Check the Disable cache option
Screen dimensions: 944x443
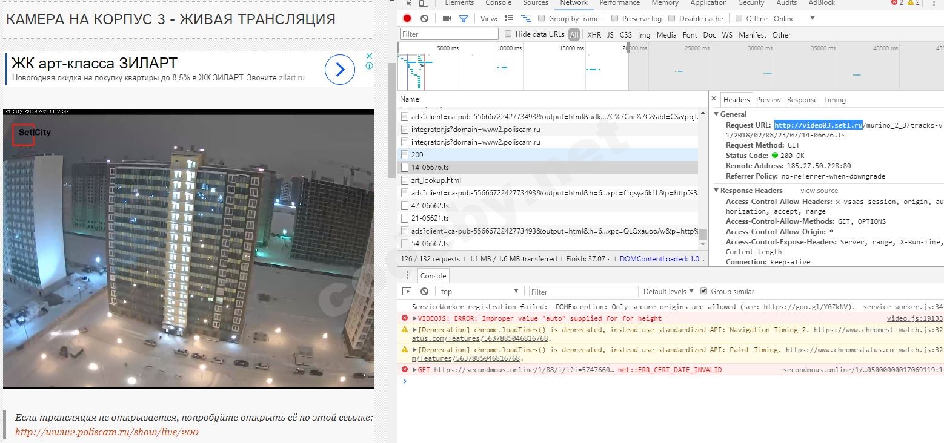click(x=672, y=19)
